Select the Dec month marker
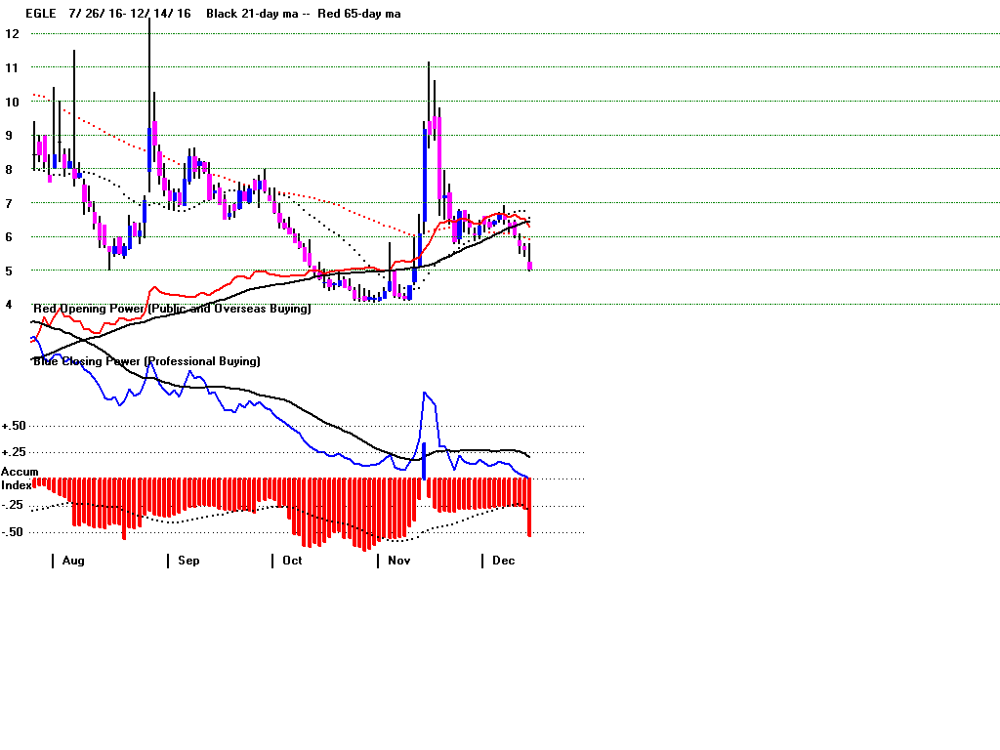 click(503, 561)
